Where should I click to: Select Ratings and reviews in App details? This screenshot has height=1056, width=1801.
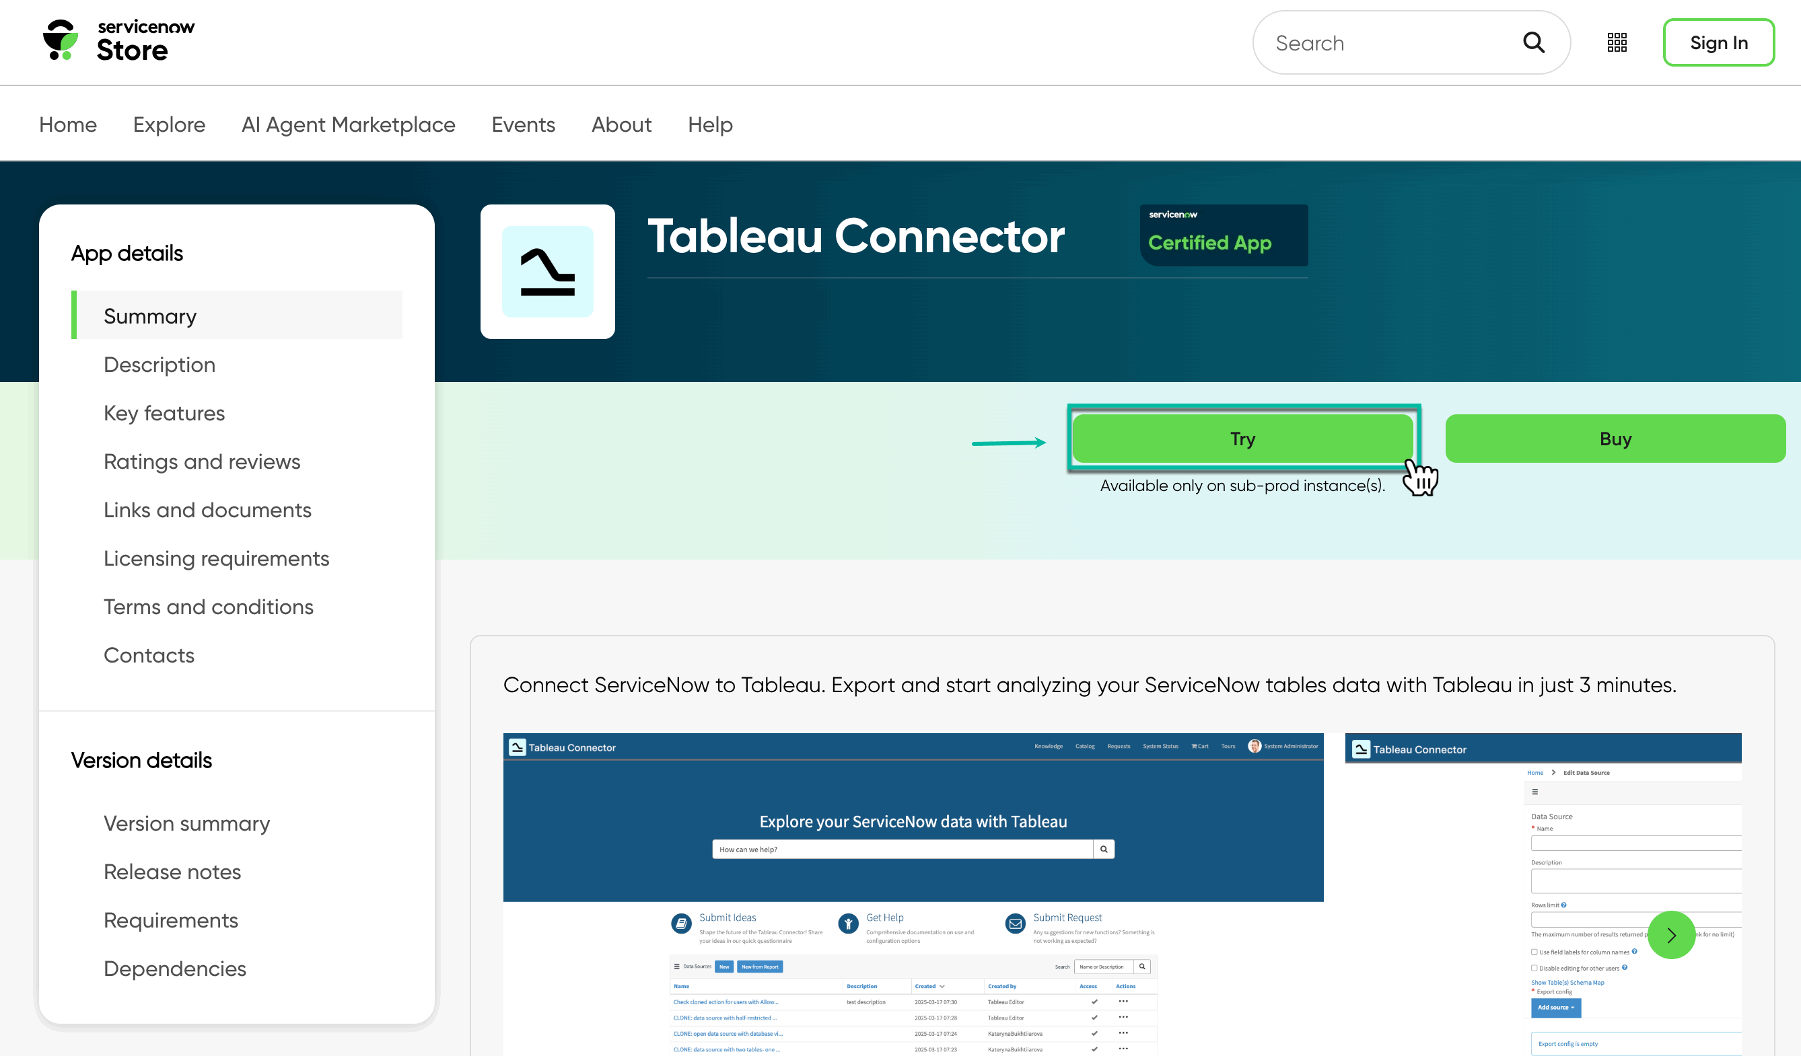tap(203, 461)
